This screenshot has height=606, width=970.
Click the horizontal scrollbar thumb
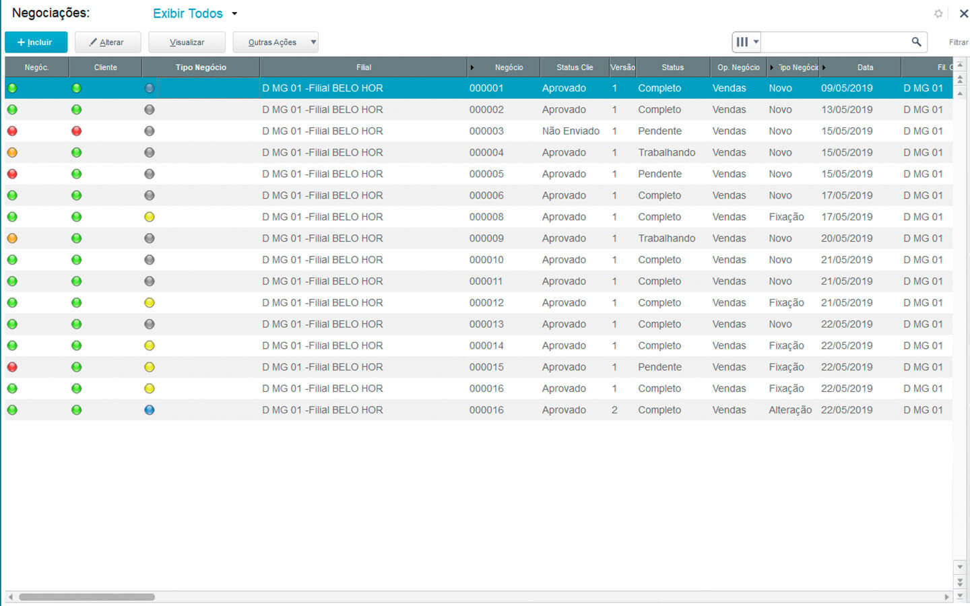tap(86, 597)
